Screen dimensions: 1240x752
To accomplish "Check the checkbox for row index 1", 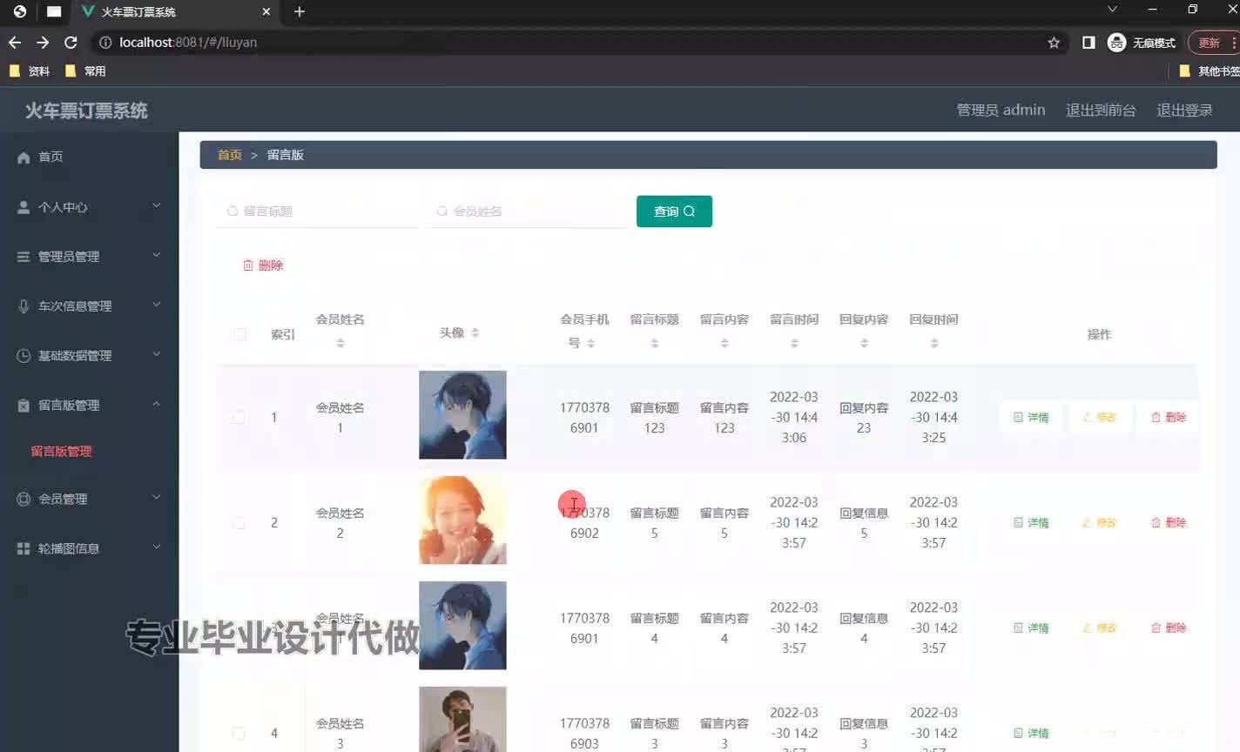I will [x=239, y=417].
